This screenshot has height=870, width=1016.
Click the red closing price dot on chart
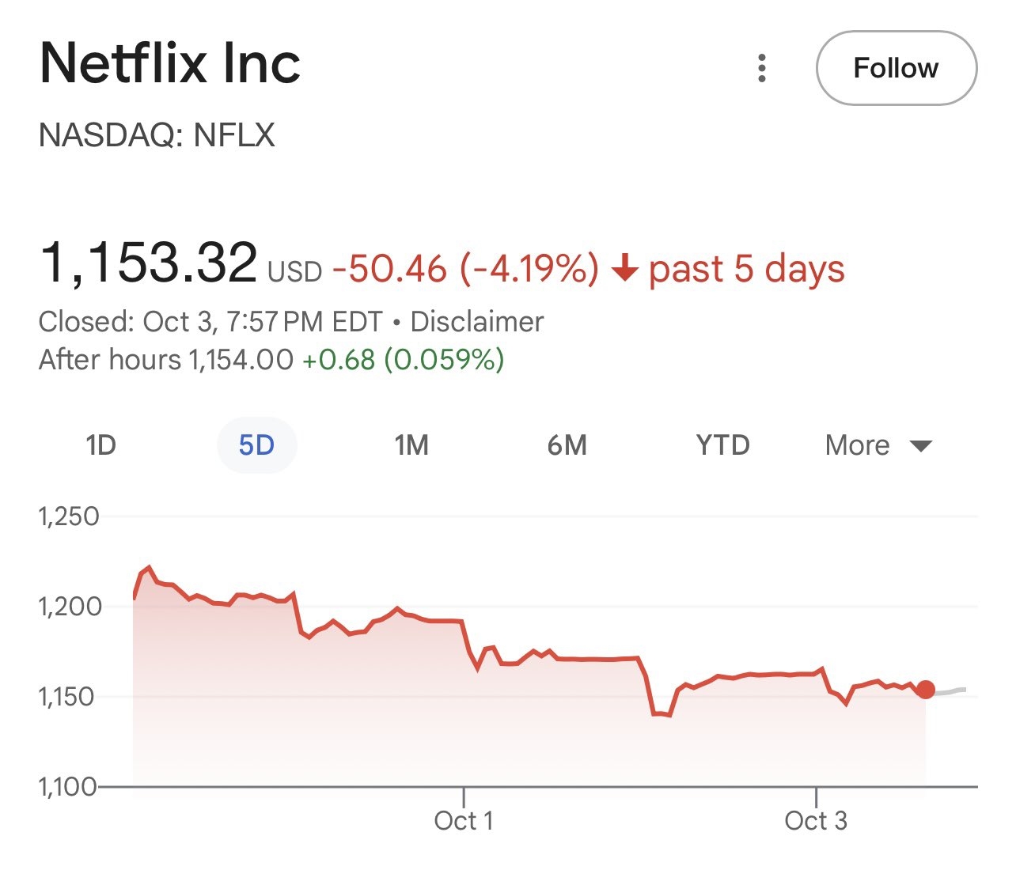pos(925,690)
